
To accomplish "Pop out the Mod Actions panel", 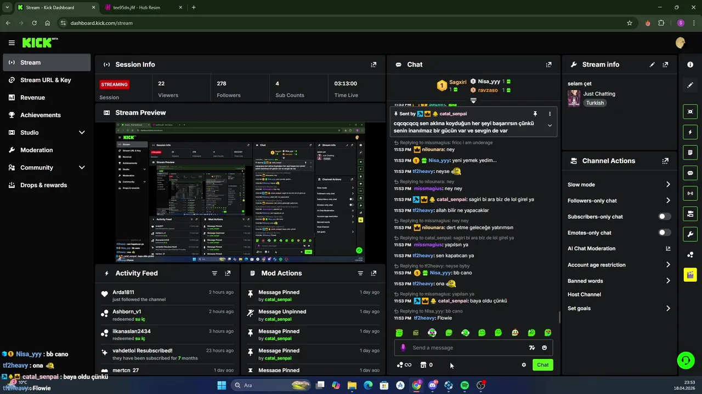I will click(x=373, y=273).
